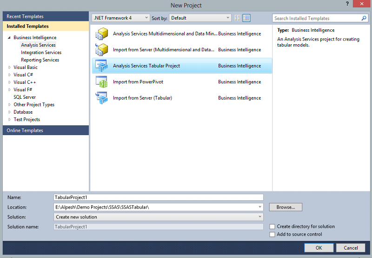Enable Create directory for solution
The height and width of the screenshot is (258, 372).
272,227
